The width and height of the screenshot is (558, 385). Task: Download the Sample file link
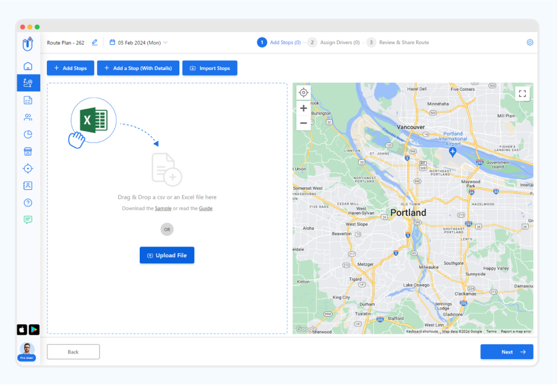coord(163,209)
